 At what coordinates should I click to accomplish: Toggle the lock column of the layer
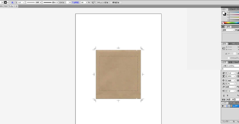click(226, 106)
